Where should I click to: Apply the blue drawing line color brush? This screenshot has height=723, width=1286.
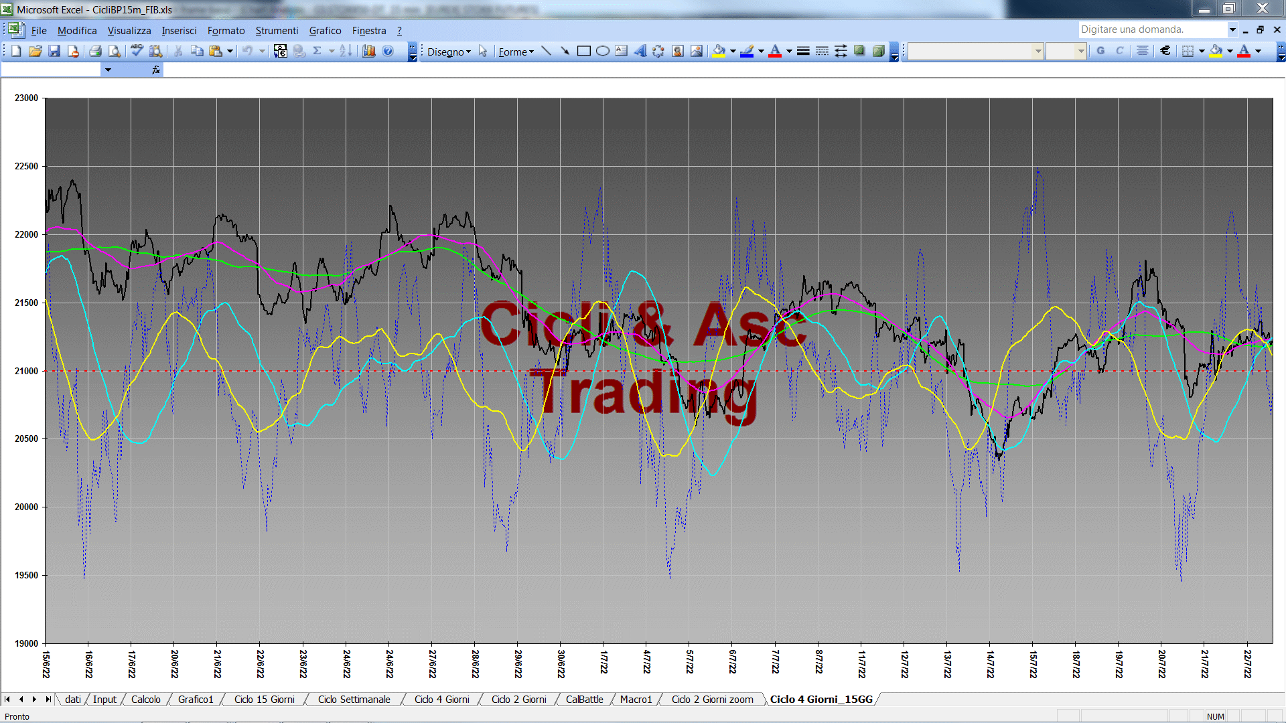(x=747, y=51)
